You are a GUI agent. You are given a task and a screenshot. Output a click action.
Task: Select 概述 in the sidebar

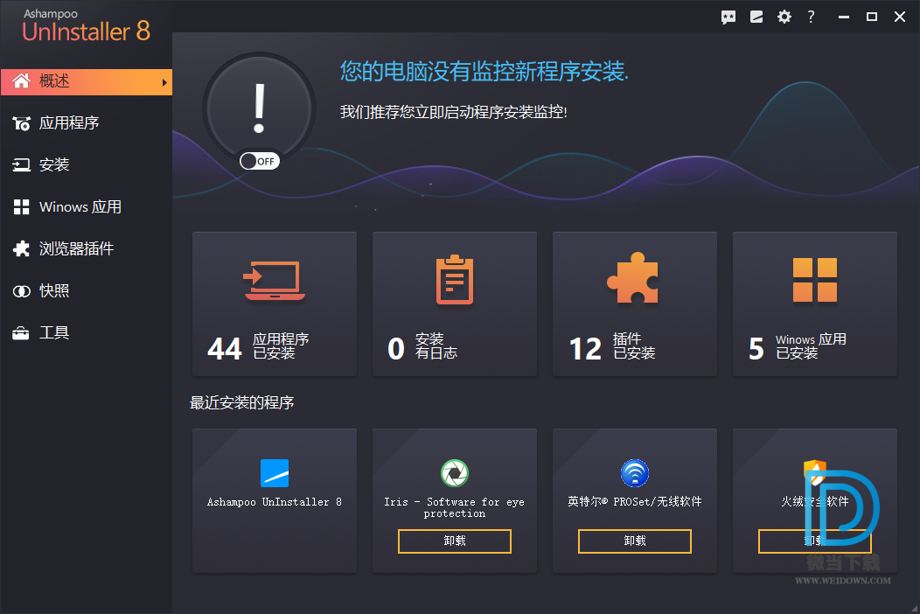87,81
